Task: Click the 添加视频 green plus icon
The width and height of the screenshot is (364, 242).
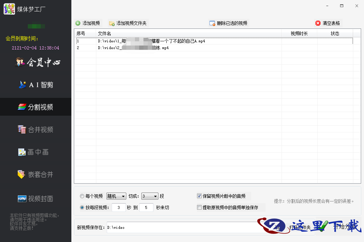Action: (x=78, y=23)
